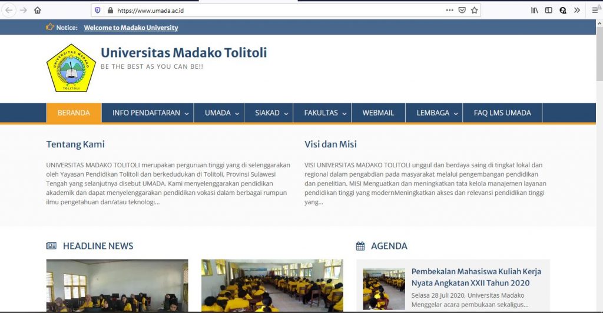The image size is (603, 313).
Task: Click the Notice pointing-hand icon
Action: click(50, 27)
